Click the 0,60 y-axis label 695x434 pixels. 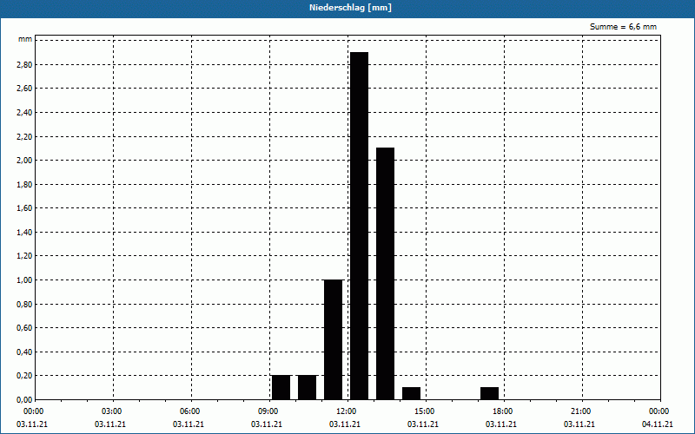pyautogui.click(x=24, y=328)
